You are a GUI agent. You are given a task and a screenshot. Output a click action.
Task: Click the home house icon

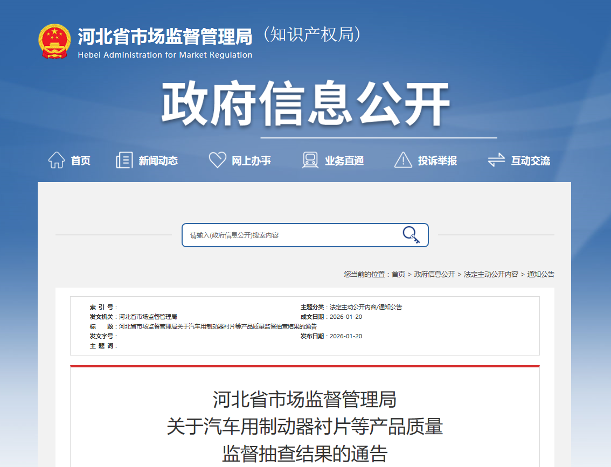click(x=57, y=160)
